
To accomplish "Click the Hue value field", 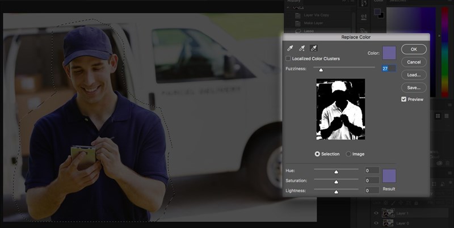I will pos(372,170).
